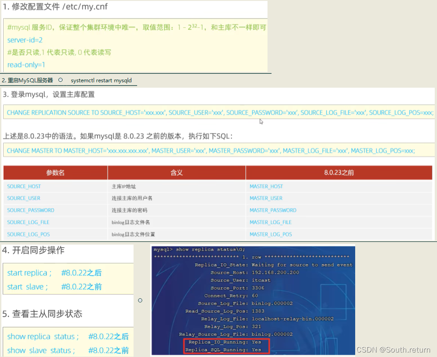Screen dimensions: 437x357
Task: Click the MASTER_LOG_POS table entry
Action: pyautogui.click(x=270, y=234)
